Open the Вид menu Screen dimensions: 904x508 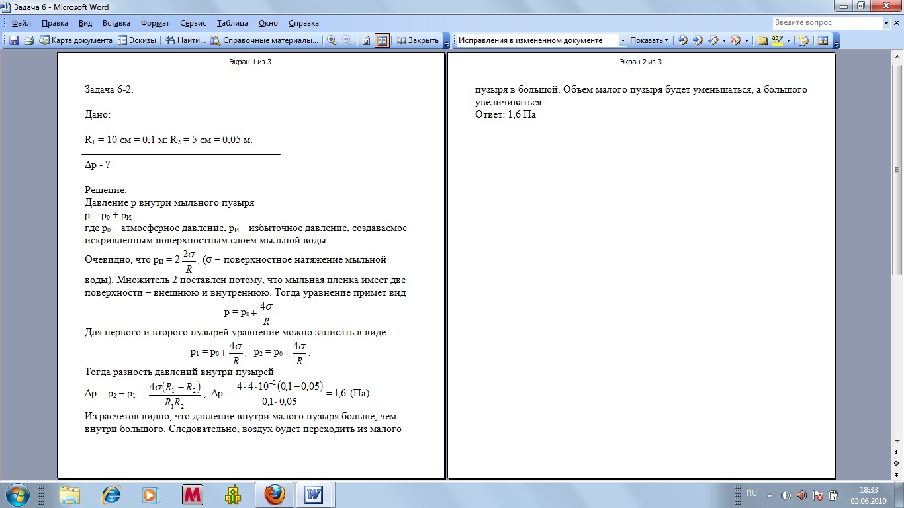85,23
